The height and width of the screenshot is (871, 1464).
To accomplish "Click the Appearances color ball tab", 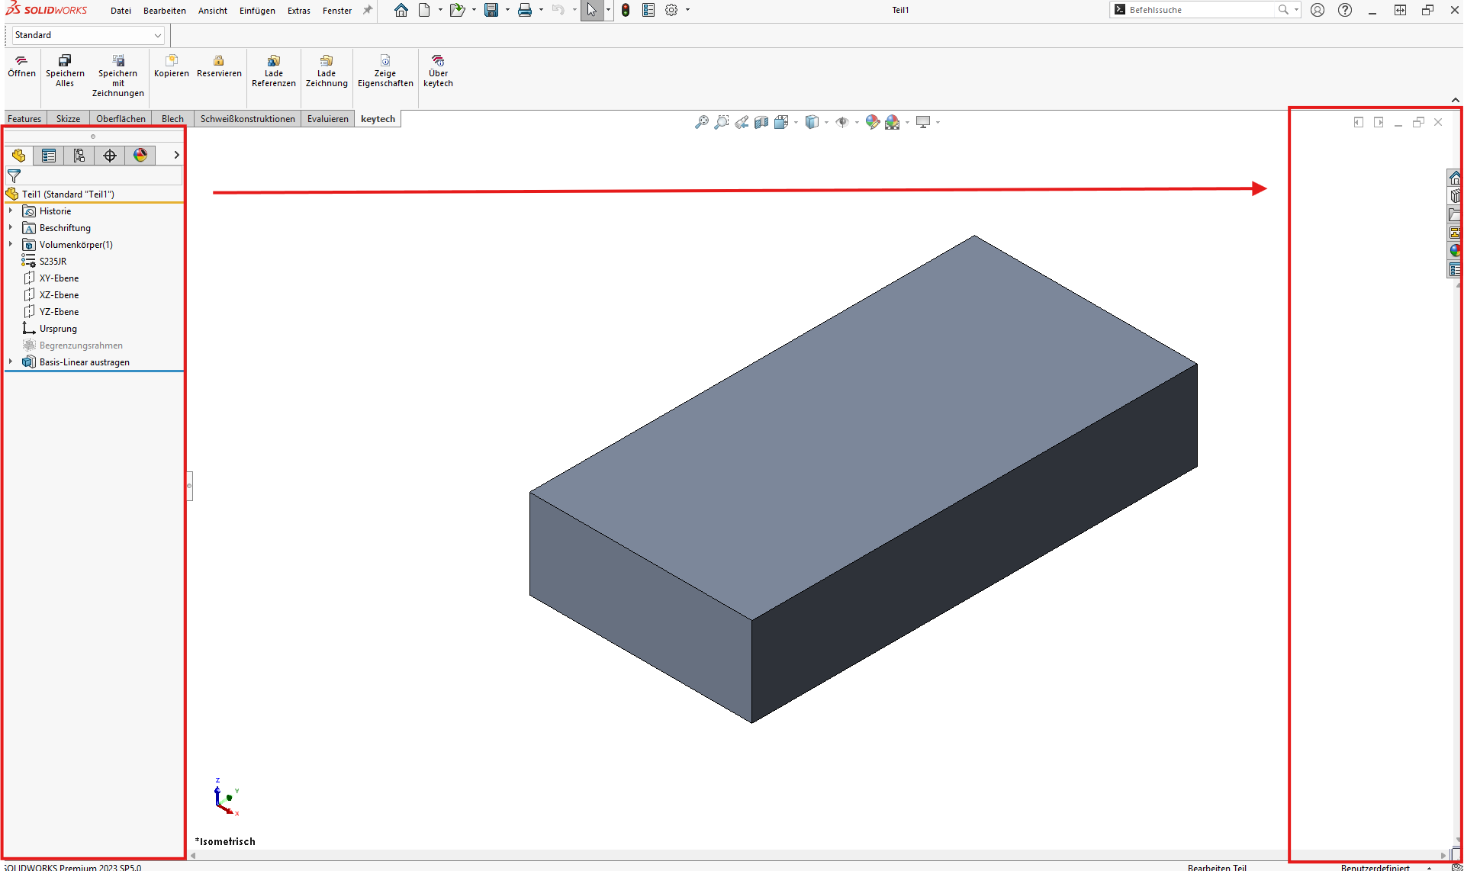I will [140, 156].
